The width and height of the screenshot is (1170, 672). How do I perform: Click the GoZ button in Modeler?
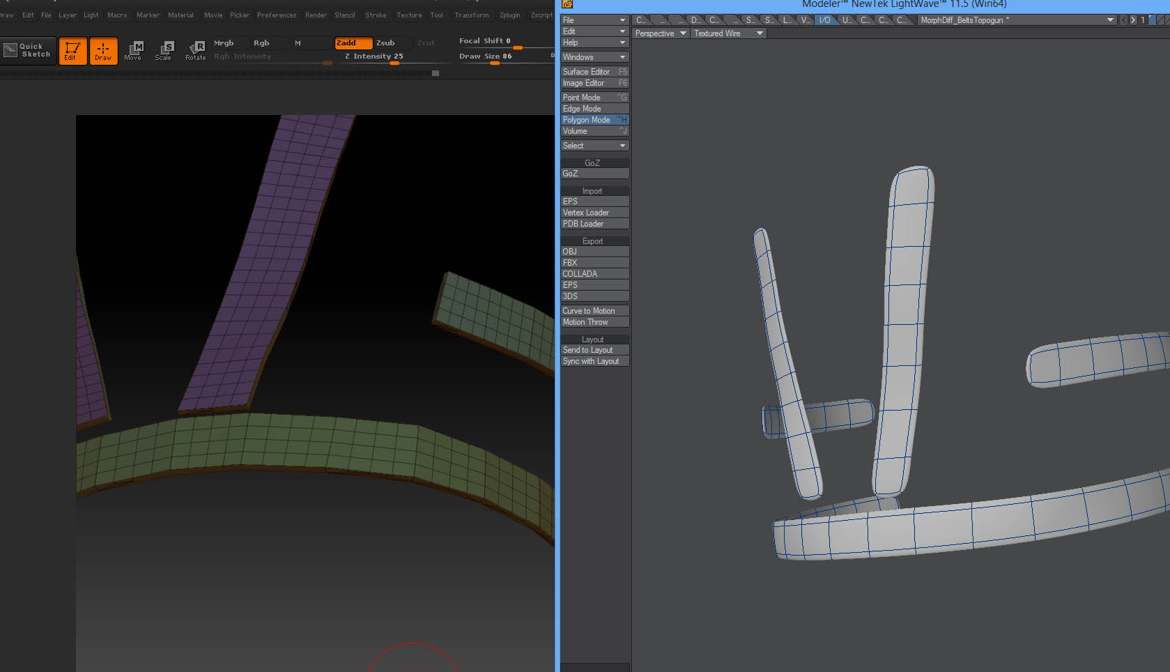[594, 174]
